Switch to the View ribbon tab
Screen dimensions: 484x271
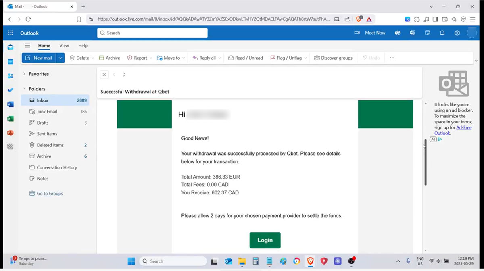coord(64,46)
